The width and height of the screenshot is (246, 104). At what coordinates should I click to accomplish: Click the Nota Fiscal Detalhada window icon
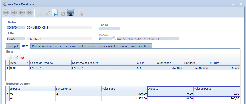pos(4,4)
